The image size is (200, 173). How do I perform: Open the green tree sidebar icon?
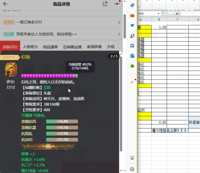click(x=132, y=66)
